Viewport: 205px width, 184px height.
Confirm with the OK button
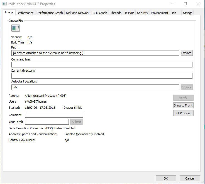[166, 178]
